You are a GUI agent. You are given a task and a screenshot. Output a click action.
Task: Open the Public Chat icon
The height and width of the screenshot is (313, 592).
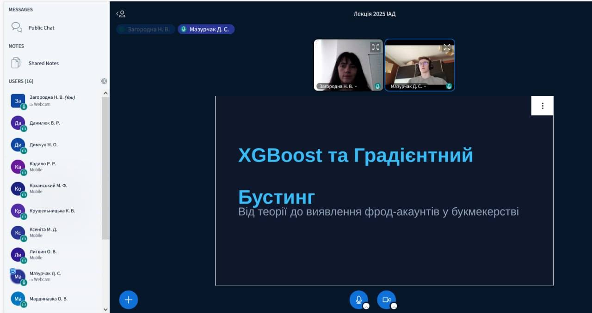pyautogui.click(x=17, y=28)
